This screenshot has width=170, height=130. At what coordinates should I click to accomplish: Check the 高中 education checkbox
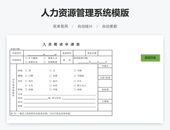pyautogui.click(x=50, y=81)
